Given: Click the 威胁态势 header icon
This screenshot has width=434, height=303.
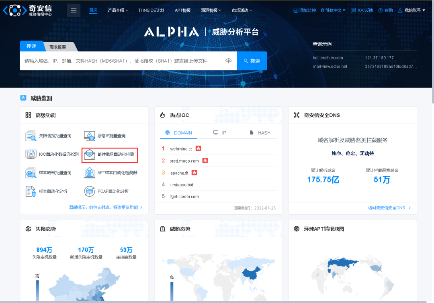Looking at the screenshot, I should click(162, 229).
